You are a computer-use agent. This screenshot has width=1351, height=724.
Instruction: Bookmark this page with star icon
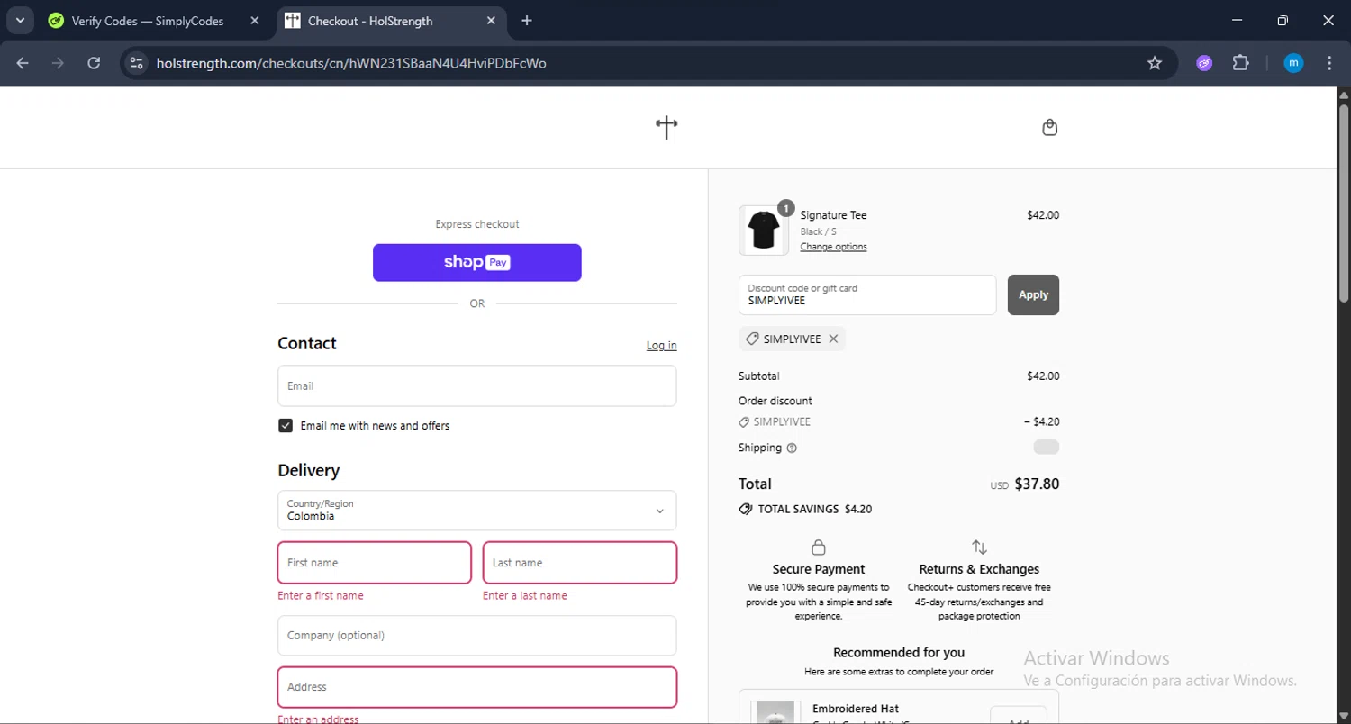pos(1155,63)
